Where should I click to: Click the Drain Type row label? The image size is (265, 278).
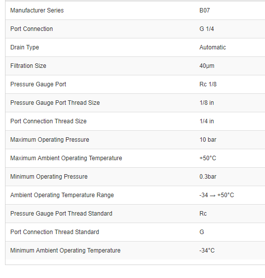[x=24, y=47]
